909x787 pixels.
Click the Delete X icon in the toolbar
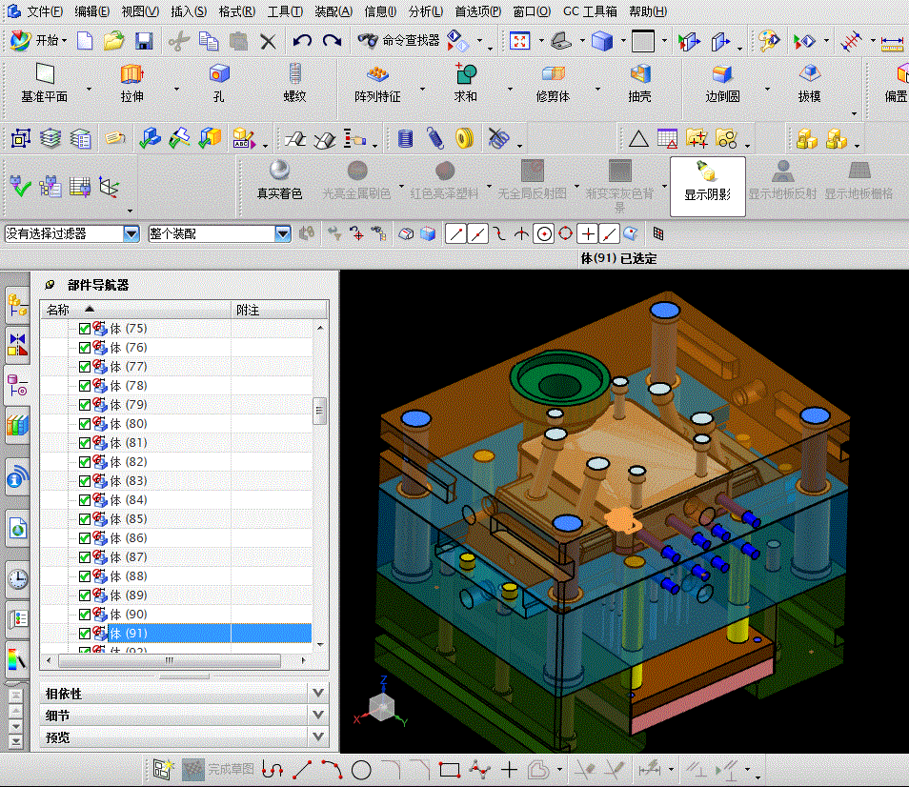point(268,41)
